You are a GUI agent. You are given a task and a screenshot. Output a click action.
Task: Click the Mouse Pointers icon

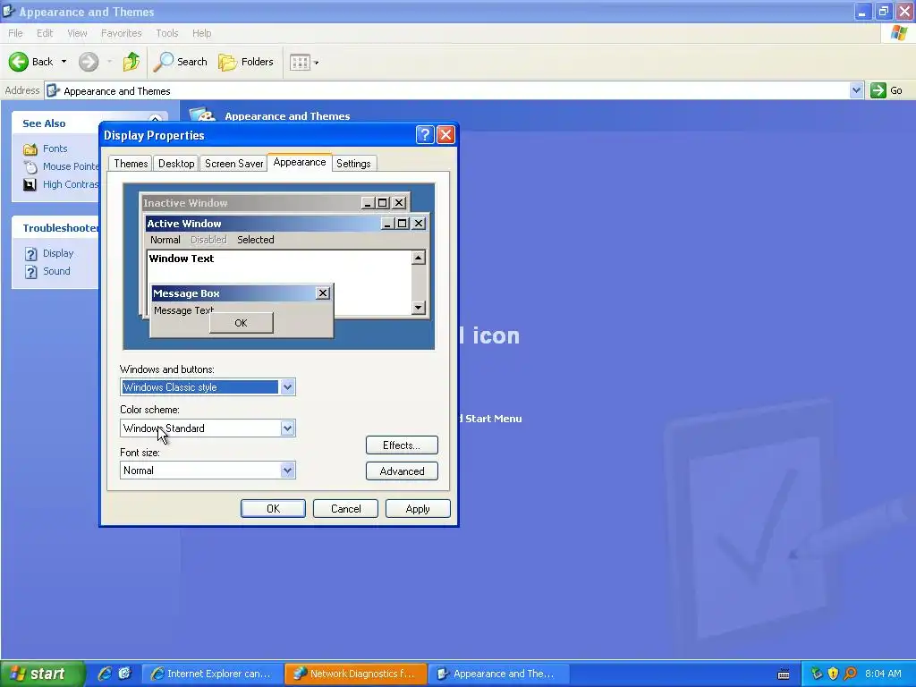pos(30,166)
